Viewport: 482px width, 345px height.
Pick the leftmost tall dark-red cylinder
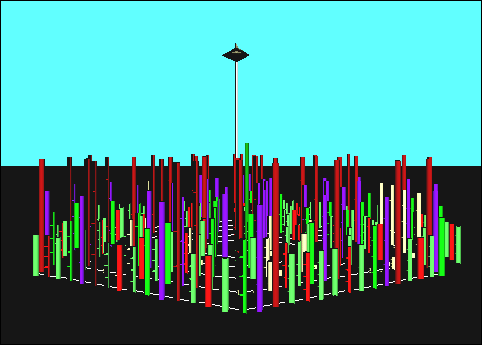click(x=42, y=216)
